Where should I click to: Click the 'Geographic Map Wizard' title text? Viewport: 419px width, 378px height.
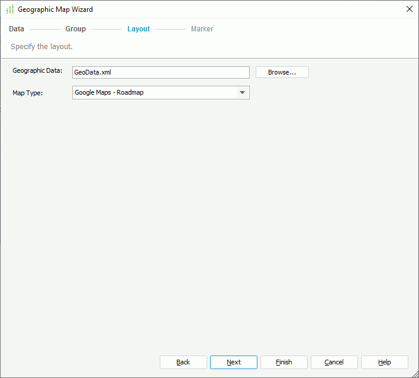tap(55, 9)
